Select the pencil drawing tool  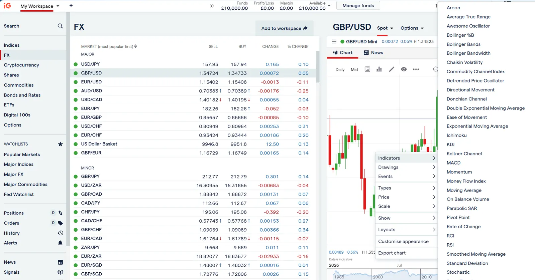[392, 69]
